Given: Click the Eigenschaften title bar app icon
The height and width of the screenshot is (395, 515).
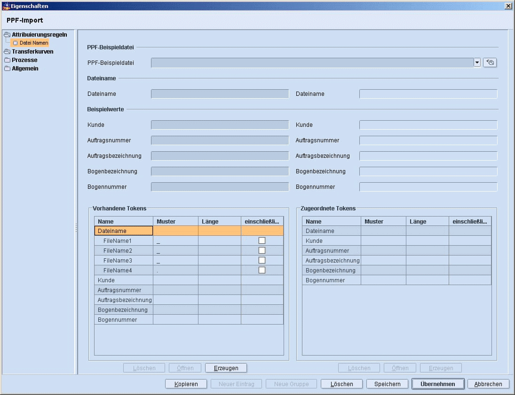Looking at the screenshot, I should coord(6,6).
